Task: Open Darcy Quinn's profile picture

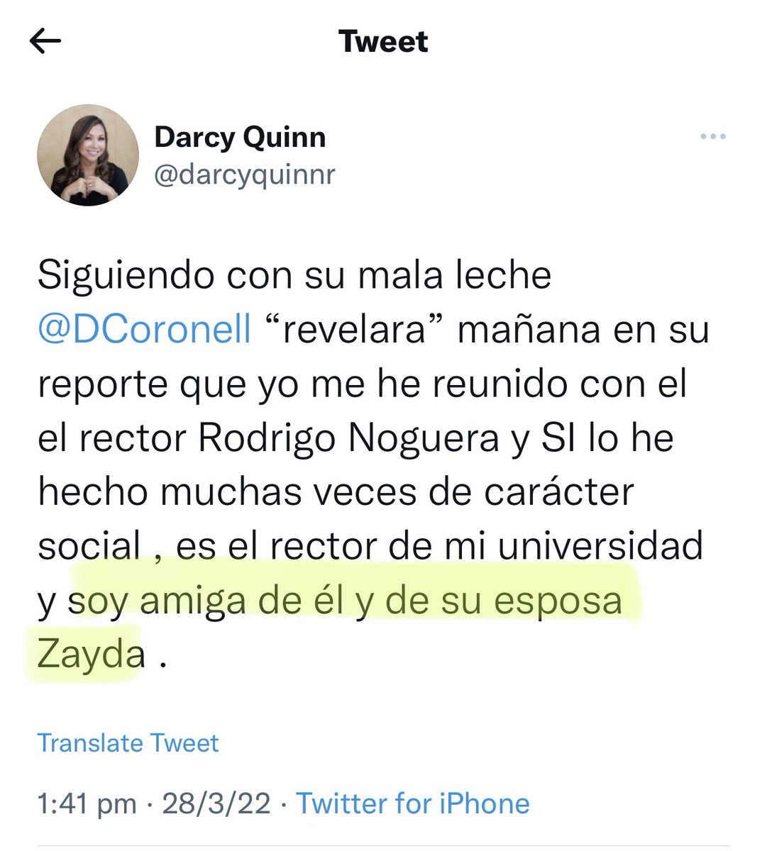Action: pos(88,156)
